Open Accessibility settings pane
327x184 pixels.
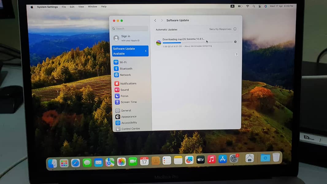(x=129, y=123)
